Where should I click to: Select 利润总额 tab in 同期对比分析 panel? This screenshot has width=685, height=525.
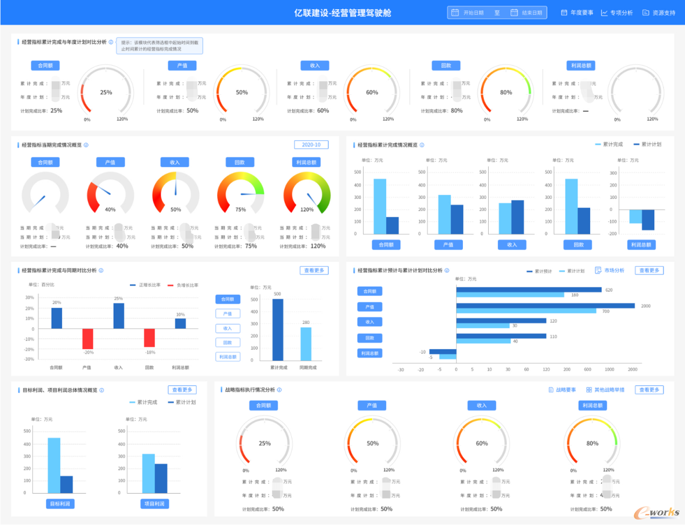[228, 357]
